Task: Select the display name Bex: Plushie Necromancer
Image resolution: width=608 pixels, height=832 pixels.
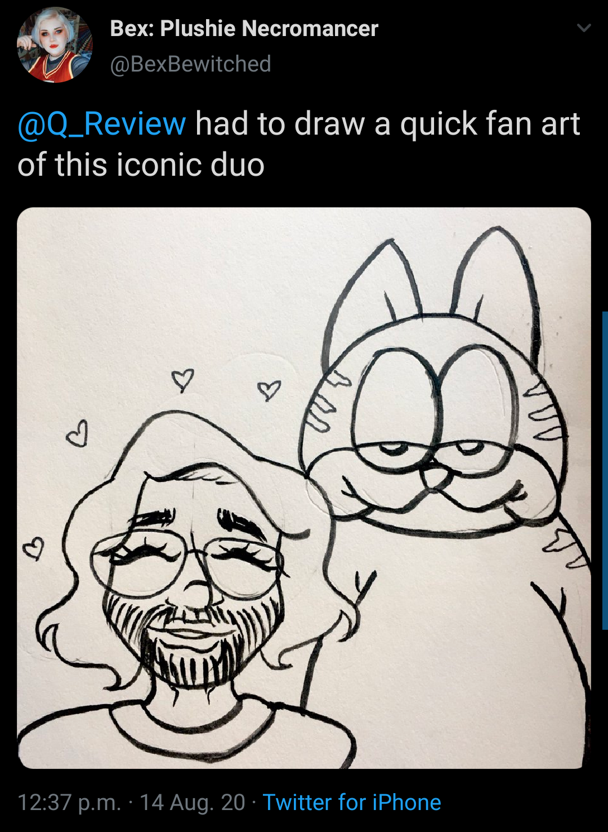Action: [x=244, y=28]
